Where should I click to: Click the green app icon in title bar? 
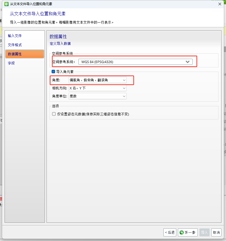click(6, 4)
